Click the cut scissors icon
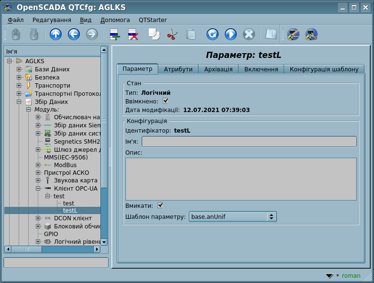 [172, 34]
